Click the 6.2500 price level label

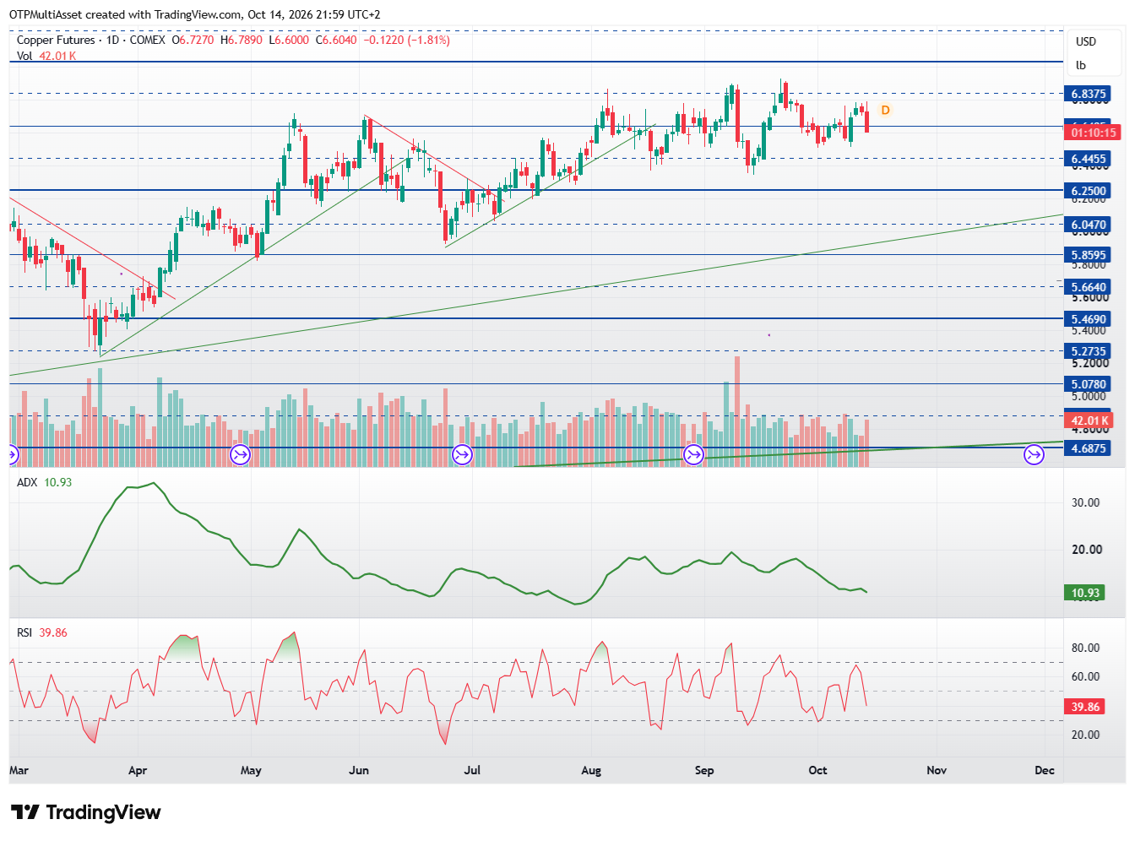click(x=1088, y=191)
